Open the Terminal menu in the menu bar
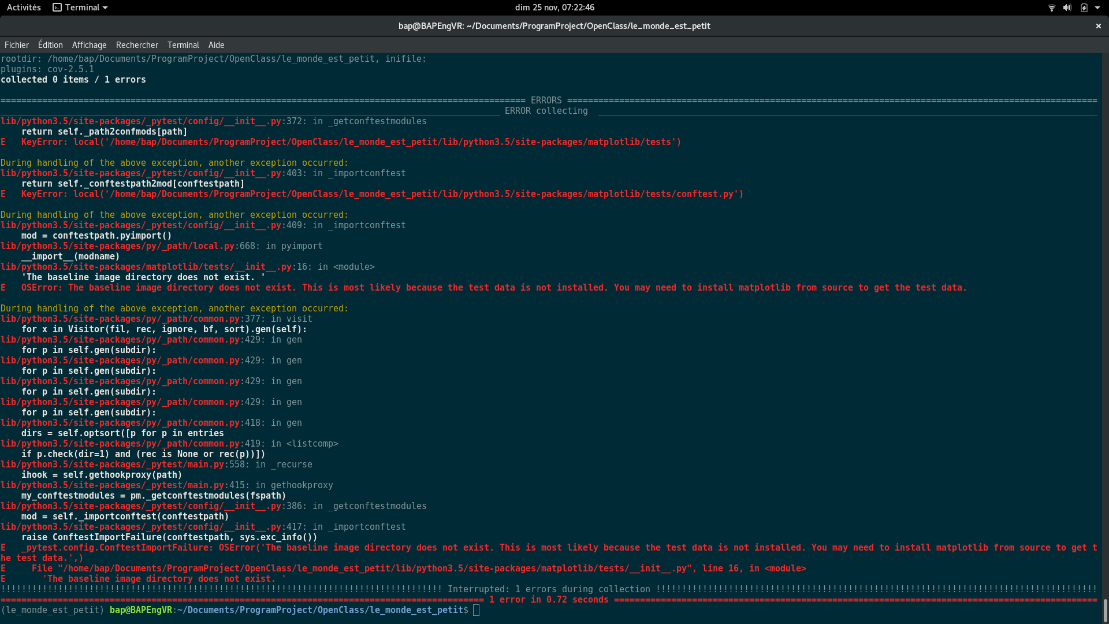 [183, 44]
